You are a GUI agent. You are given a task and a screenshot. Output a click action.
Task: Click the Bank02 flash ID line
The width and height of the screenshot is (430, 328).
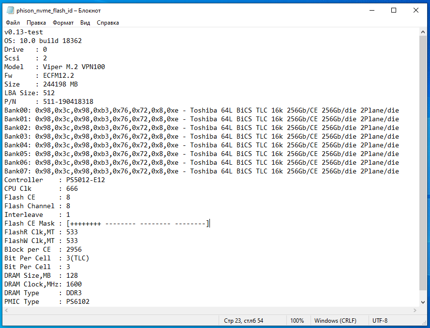202,128
